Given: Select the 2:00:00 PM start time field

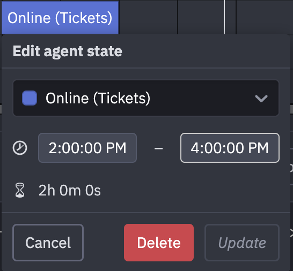Looking at the screenshot, I should tap(87, 148).
